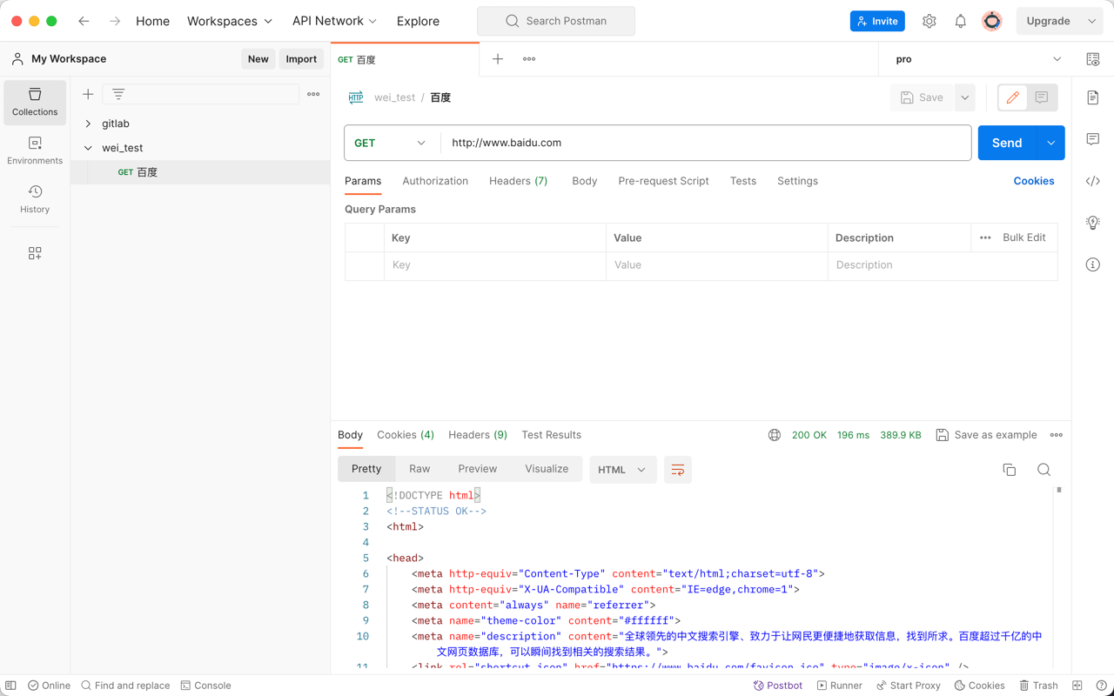The height and width of the screenshot is (696, 1114).
Task: Open the Cookies link beside request tabs
Action: [1034, 181]
